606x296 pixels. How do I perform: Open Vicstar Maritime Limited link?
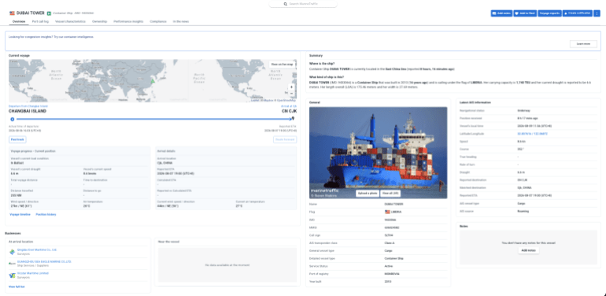tap(33, 273)
